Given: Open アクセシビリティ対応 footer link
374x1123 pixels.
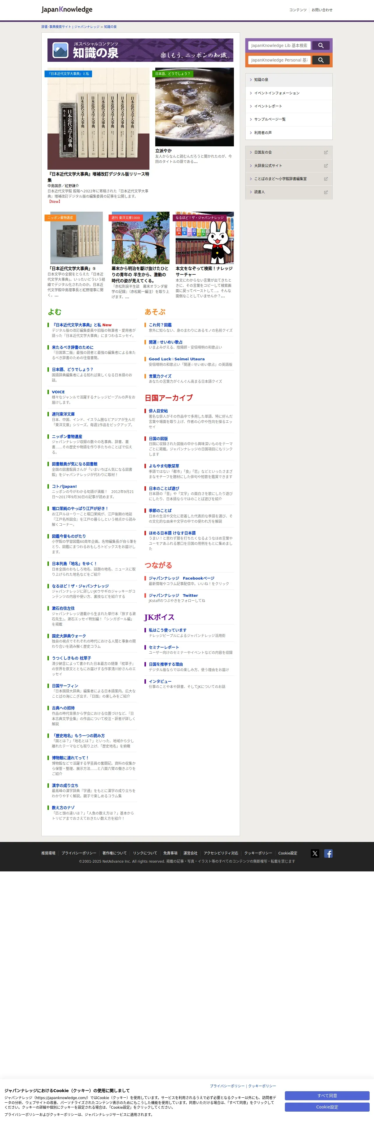Looking at the screenshot, I should [221, 853].
